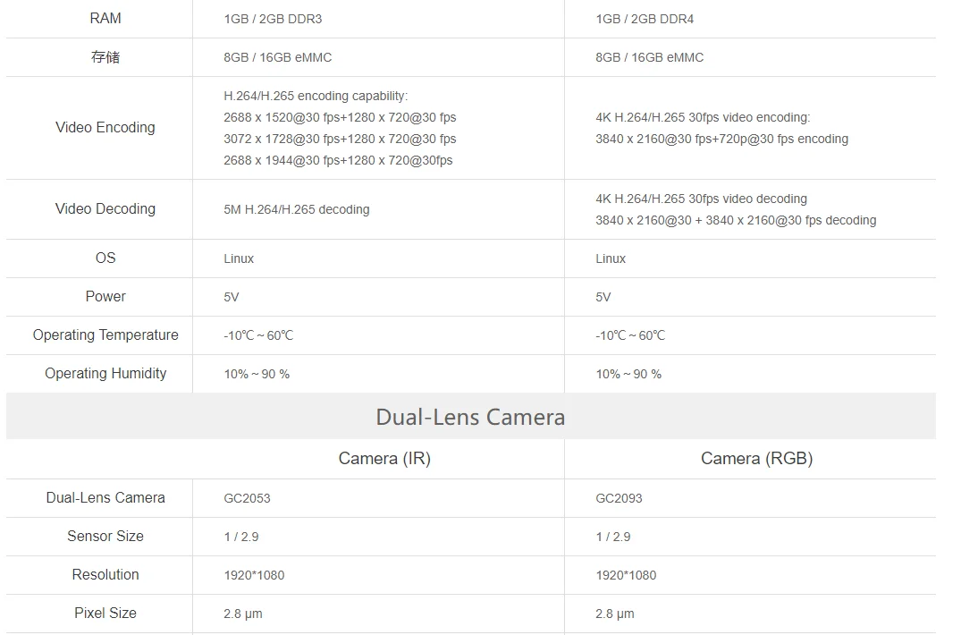Click the Dual-Lens Camera section header

click(471, 418)
